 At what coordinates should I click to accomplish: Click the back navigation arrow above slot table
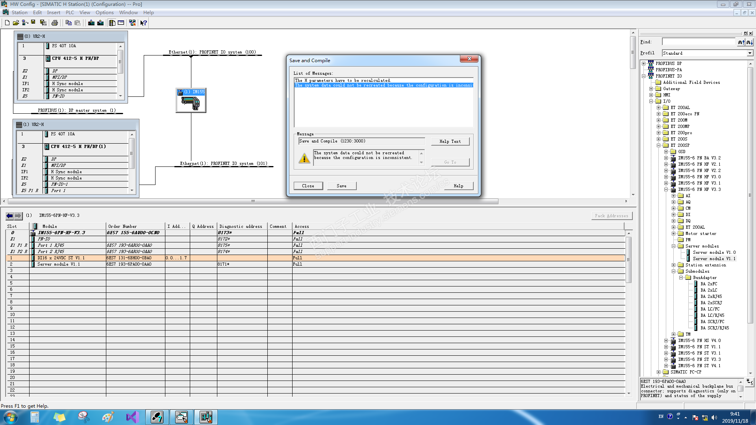(9, 216)
